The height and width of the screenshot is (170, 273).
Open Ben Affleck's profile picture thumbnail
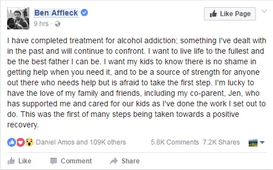[x=18, y=18]
